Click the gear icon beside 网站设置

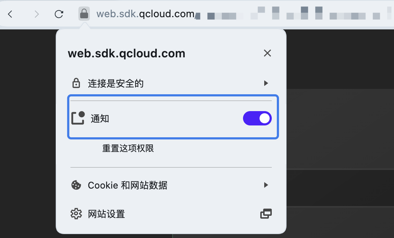[76, 214]
